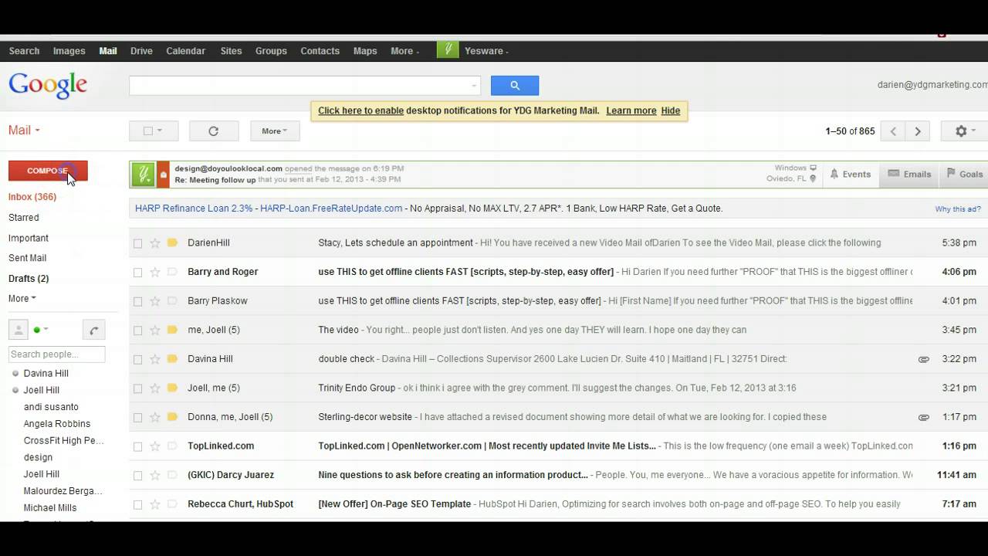The image size is (988, 556).
Task: Select checkbox for Barry and Roger message
Action: tap(137, 272)
